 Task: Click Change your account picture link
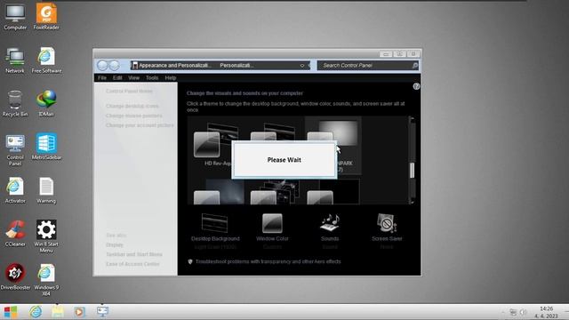(140, 125)
